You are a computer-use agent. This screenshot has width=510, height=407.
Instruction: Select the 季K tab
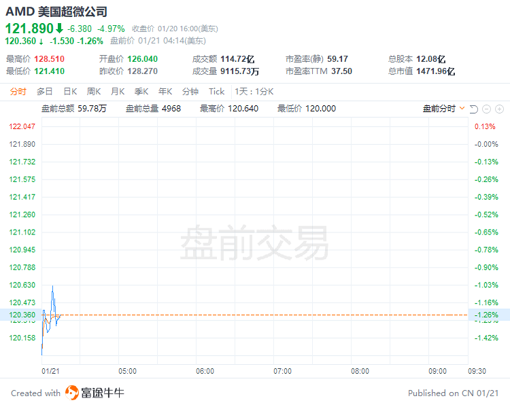(141, 92)
